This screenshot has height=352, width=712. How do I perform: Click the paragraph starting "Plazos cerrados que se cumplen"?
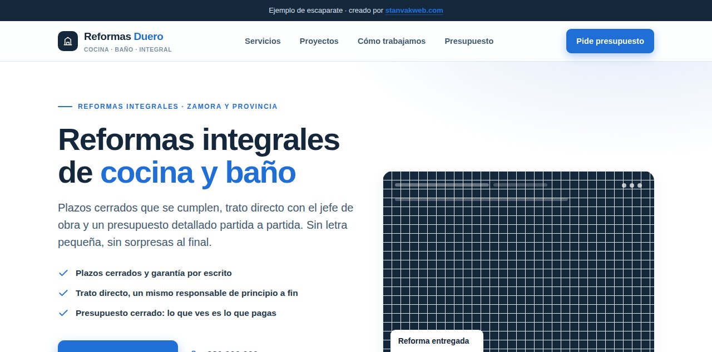click(x=206, y=225)
